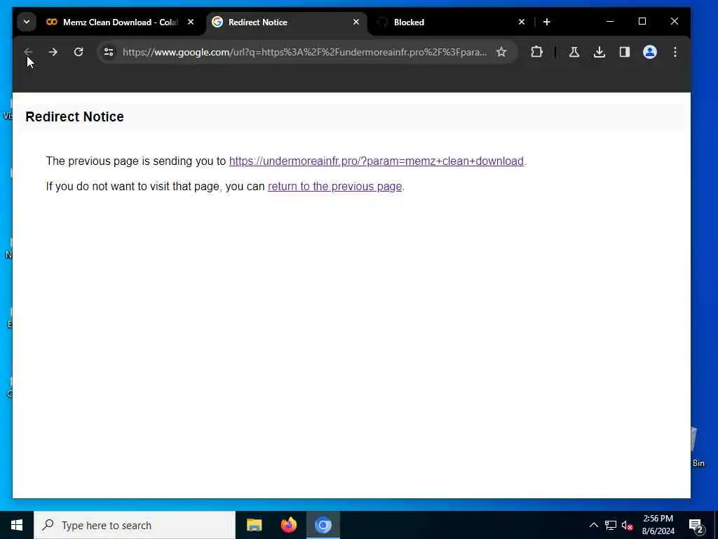Viewport: 718px width, 539px height.
Task: Show hidden system tray icons
Action: [x=593, y=525]
